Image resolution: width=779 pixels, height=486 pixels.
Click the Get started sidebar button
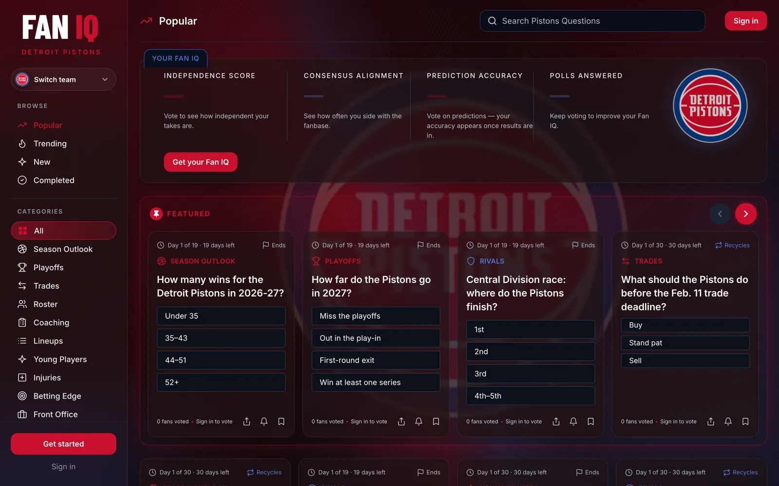[63, 444]
